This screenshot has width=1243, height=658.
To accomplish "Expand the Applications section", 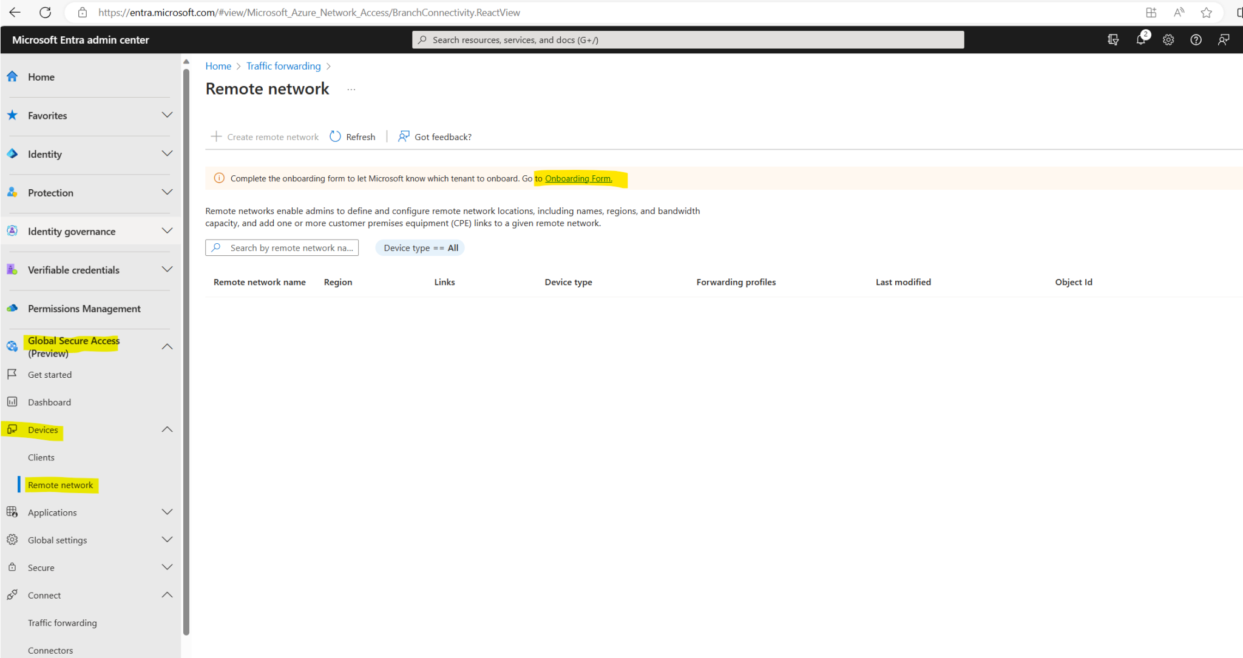I will 168,512.
